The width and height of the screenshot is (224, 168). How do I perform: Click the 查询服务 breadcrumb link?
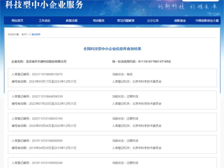[36, 35]
